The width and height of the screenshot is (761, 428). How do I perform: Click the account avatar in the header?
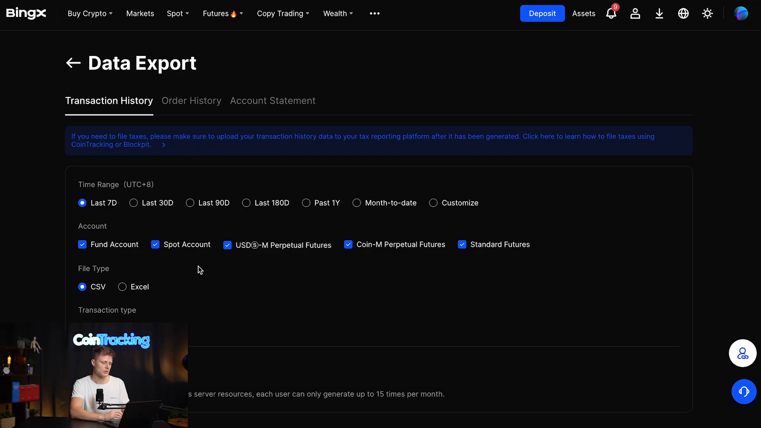(x=741, y=13)
